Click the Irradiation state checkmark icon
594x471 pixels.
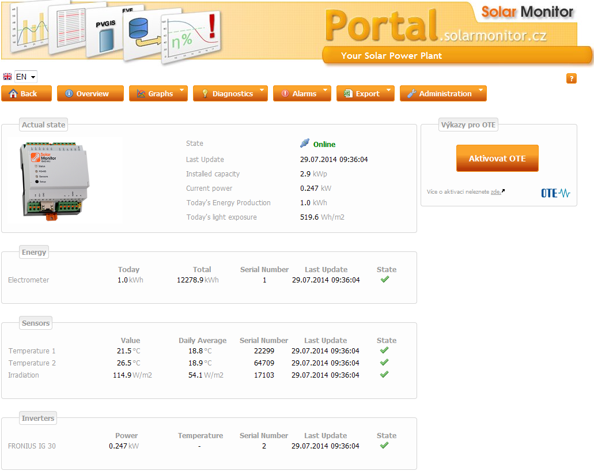coord(384,374)
